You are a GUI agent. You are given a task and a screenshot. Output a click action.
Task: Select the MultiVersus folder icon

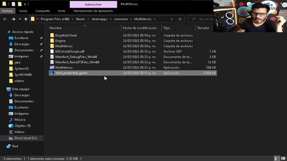coord(52,46)
